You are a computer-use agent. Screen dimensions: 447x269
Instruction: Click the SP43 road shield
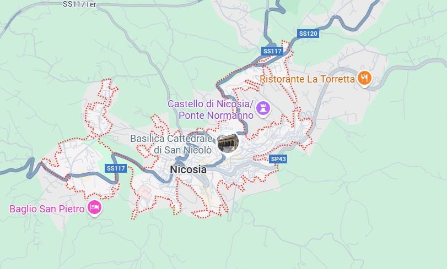point(278,159)
